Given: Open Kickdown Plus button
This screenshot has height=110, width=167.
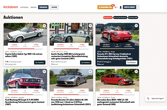Looking at the screenshot, I should point(105,7).
